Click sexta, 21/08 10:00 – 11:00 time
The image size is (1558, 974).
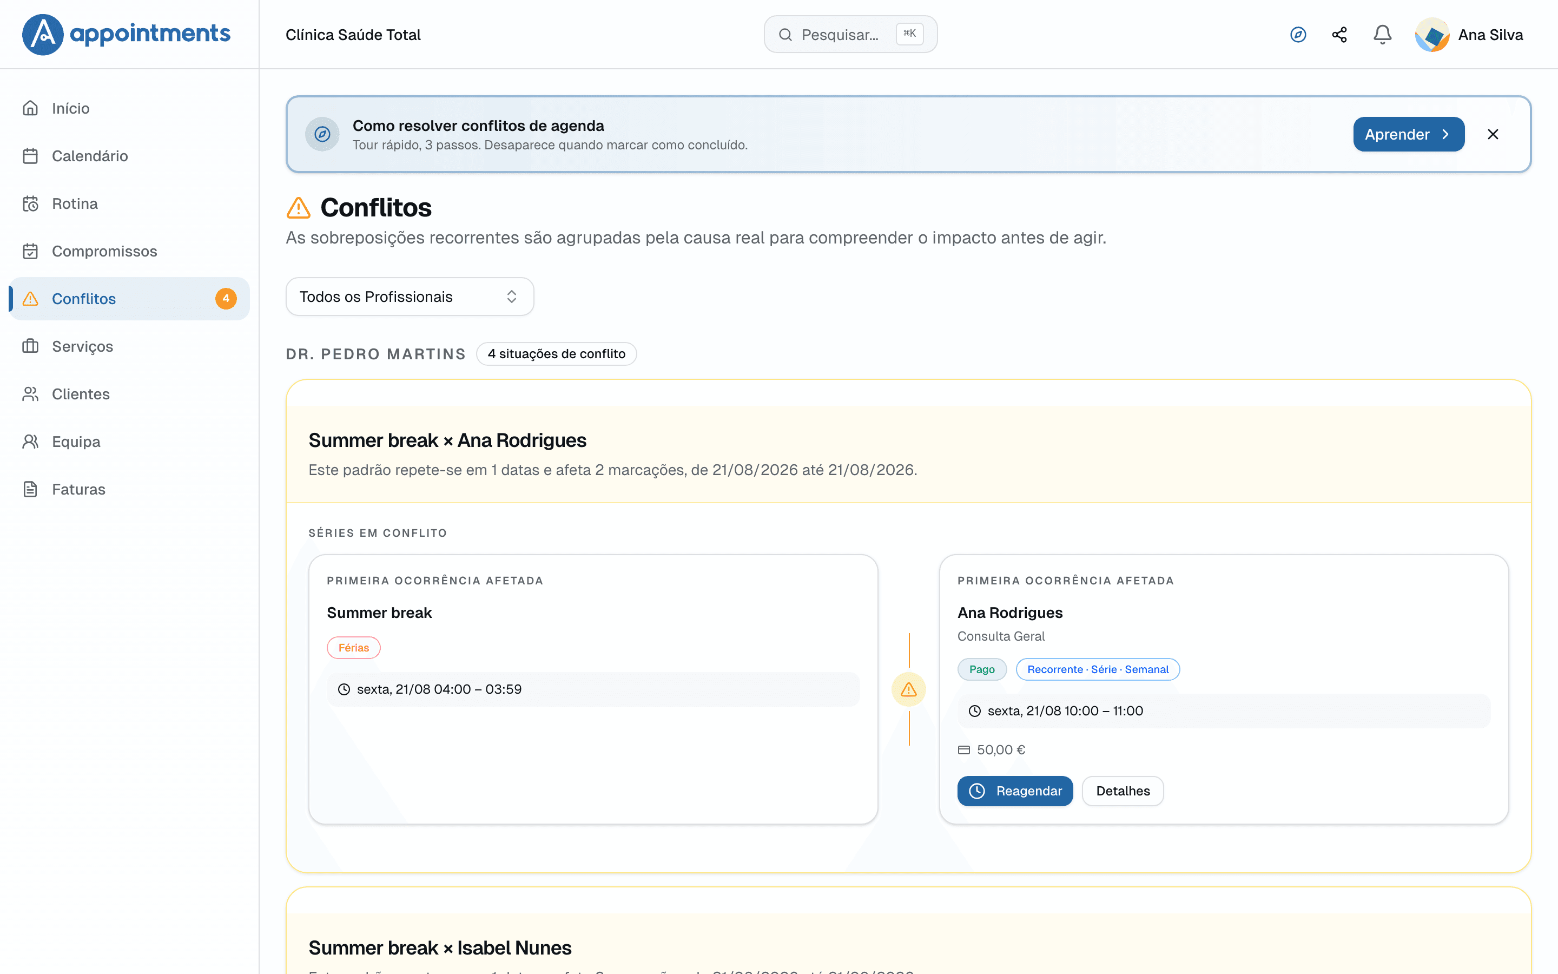click(x=1065, y=711)
